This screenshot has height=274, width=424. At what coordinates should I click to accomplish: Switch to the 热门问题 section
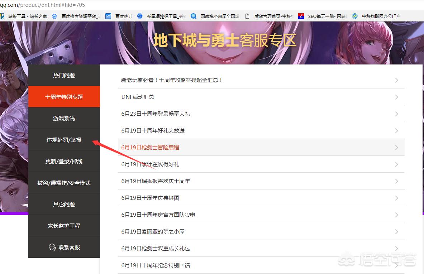[64, 75]
